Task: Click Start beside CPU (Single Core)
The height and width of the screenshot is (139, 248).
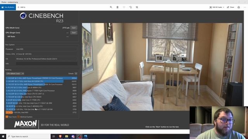Action: (x=74, y=32)
